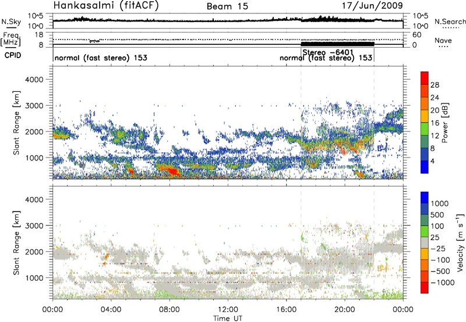Click the Nave legend label
The width and height of the screenshot is (466, 322).
point(443,40)
